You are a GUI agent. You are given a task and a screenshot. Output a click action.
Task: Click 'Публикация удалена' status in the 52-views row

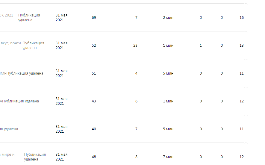point(33,46)
